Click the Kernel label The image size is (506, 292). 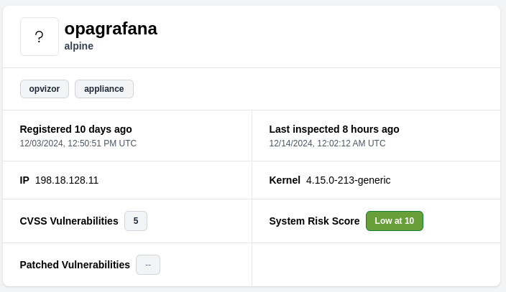click(x=285, y=180)
